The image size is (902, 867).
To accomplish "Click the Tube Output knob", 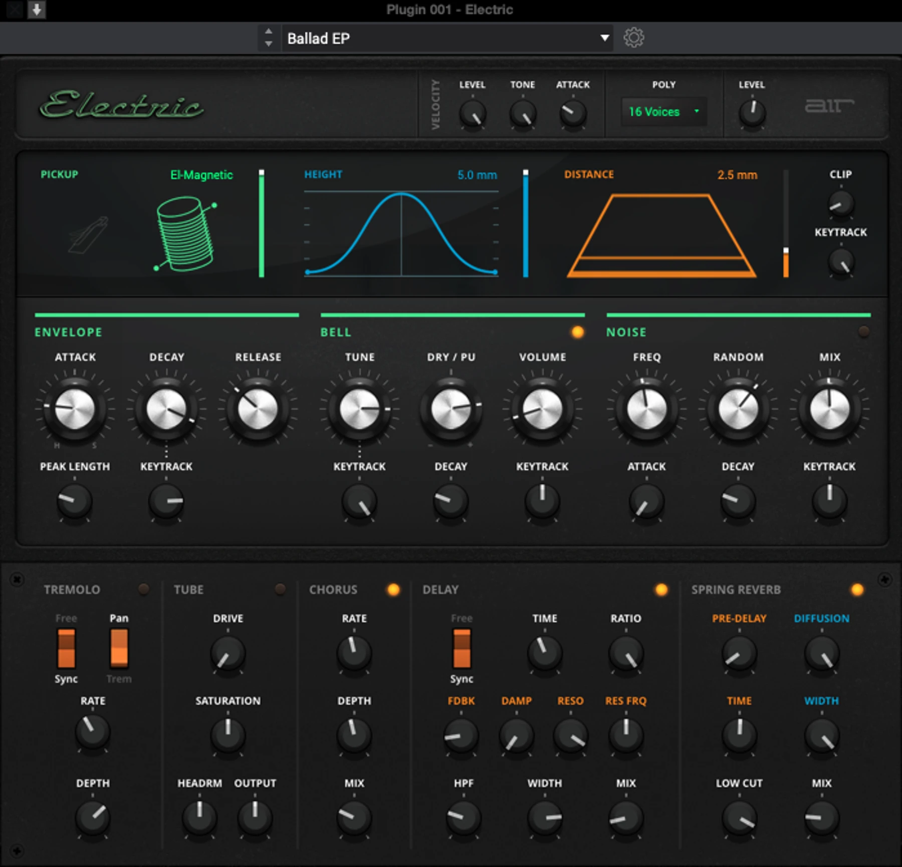I will point(255,818).
